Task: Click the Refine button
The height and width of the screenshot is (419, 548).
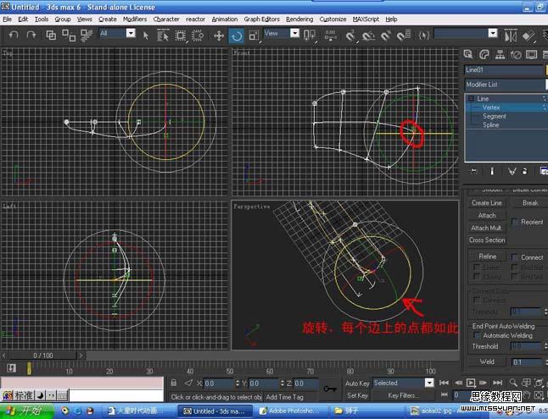Action: [x=487, y=256]
